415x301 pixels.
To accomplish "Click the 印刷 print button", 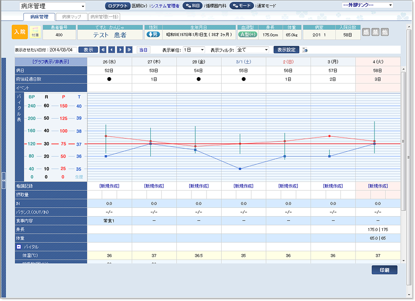I will click(385, 270).
